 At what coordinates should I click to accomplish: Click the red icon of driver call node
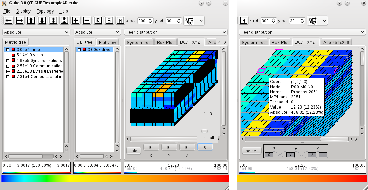click(85, 50)
